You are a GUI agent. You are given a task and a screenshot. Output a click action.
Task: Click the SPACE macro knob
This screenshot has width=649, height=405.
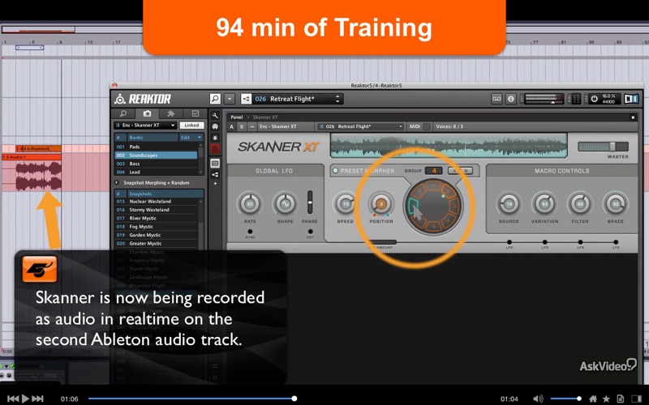pos(616,204)
